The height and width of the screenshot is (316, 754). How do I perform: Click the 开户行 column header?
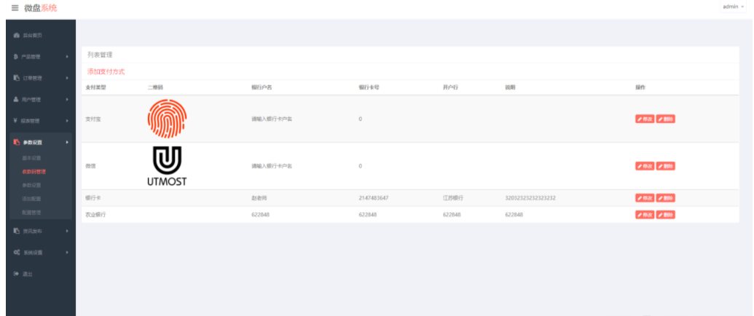pyautogui.click(x=450, y=87)
